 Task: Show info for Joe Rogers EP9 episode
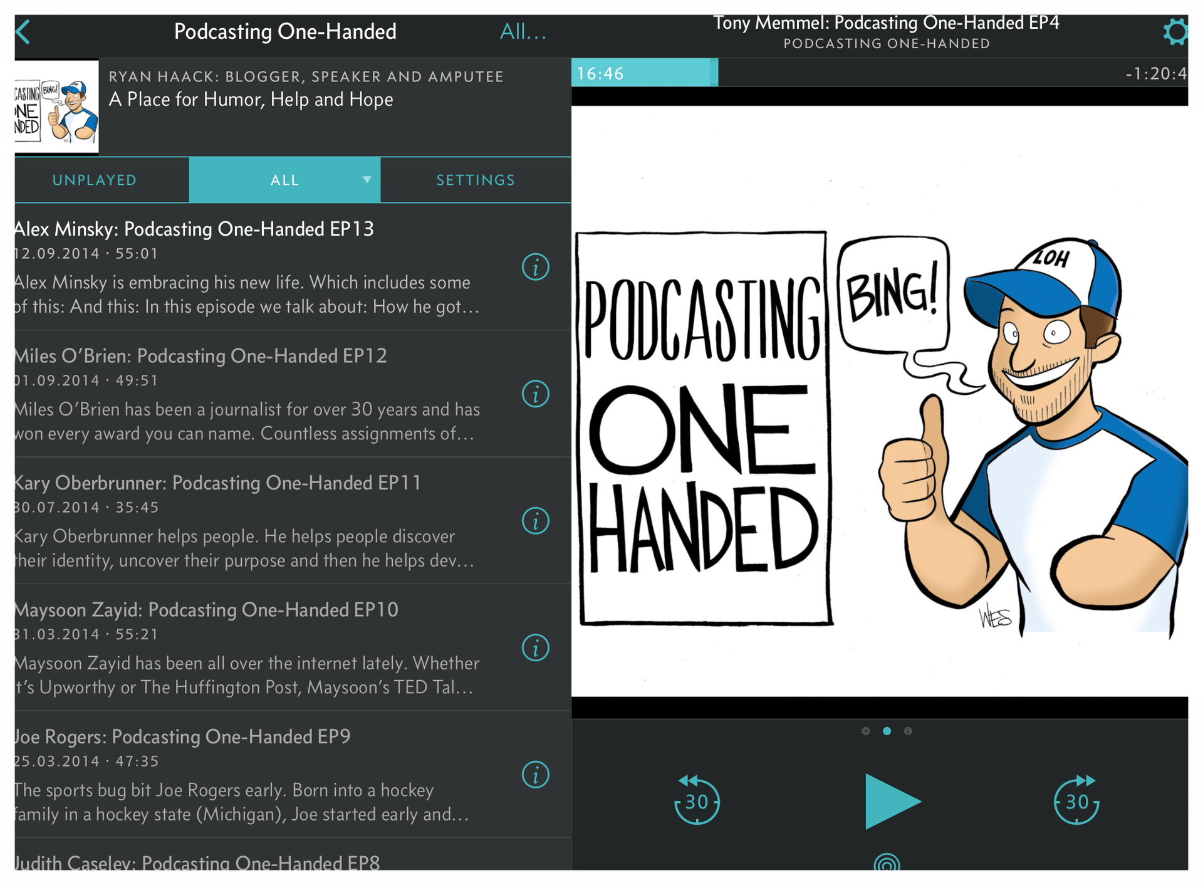pyautogui.click(x=536, y=775)
